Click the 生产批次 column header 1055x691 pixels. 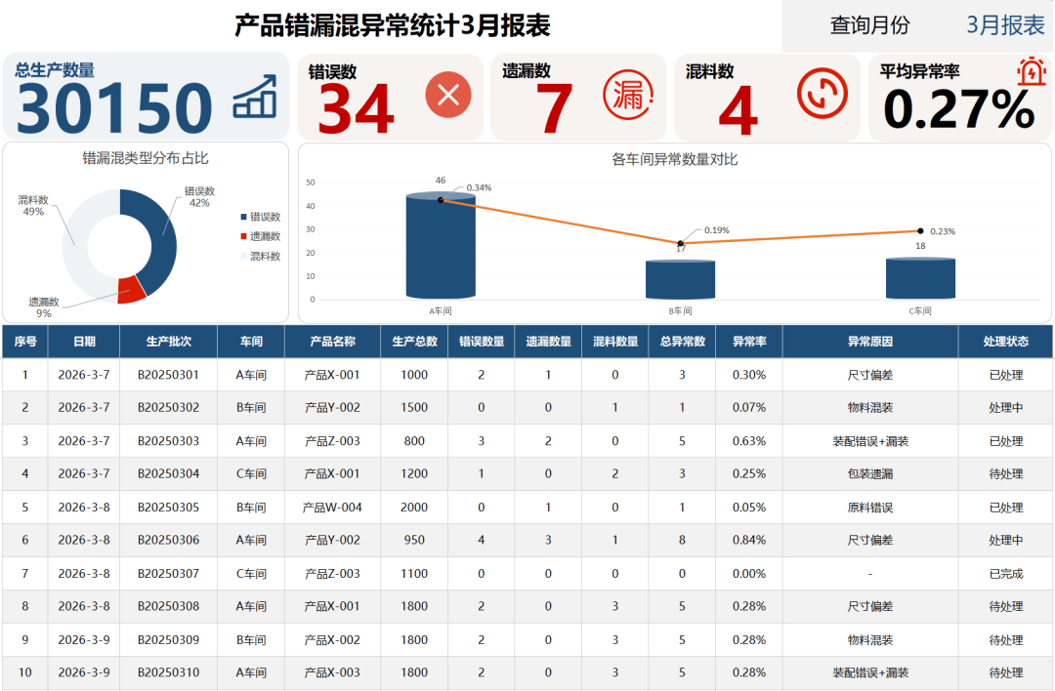click(168, 342)
